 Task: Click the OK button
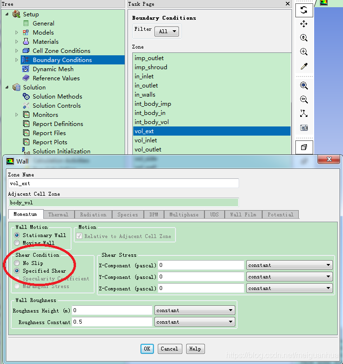(147, 349)
